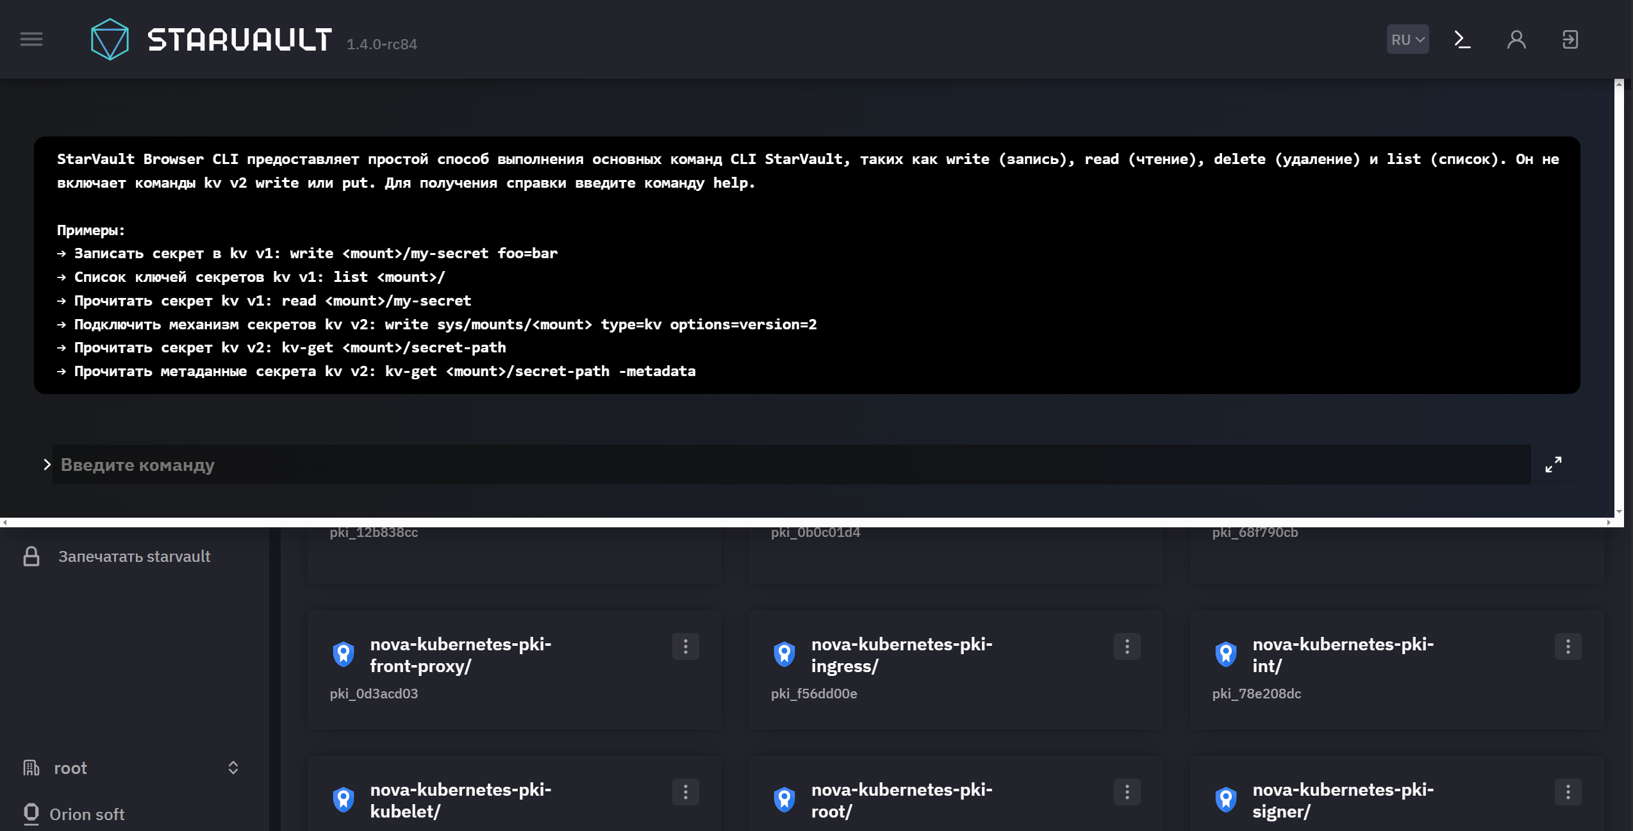Open options menu for nova-kubernetes-pki-ingress/
1633x831 pixels.
(x=1127, y=646)
